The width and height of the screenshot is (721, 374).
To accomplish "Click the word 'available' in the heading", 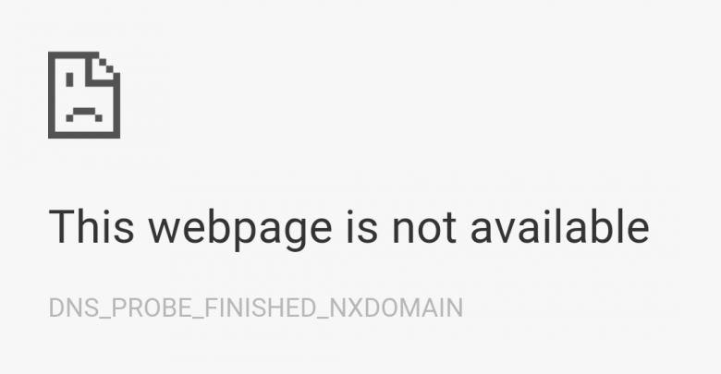I will click(559, 226).
